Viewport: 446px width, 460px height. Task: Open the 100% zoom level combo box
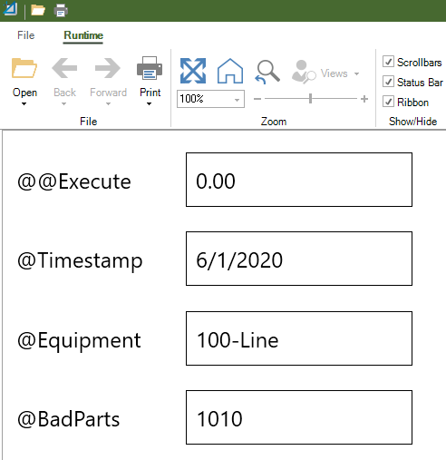tap(210, 99)
